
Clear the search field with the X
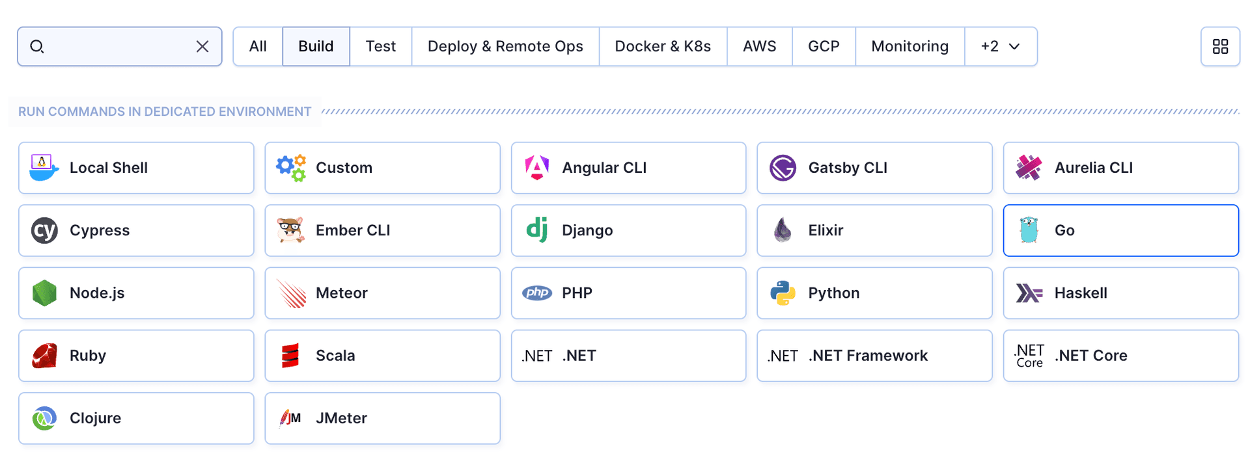pyautogui.click(x=202, y=46)
